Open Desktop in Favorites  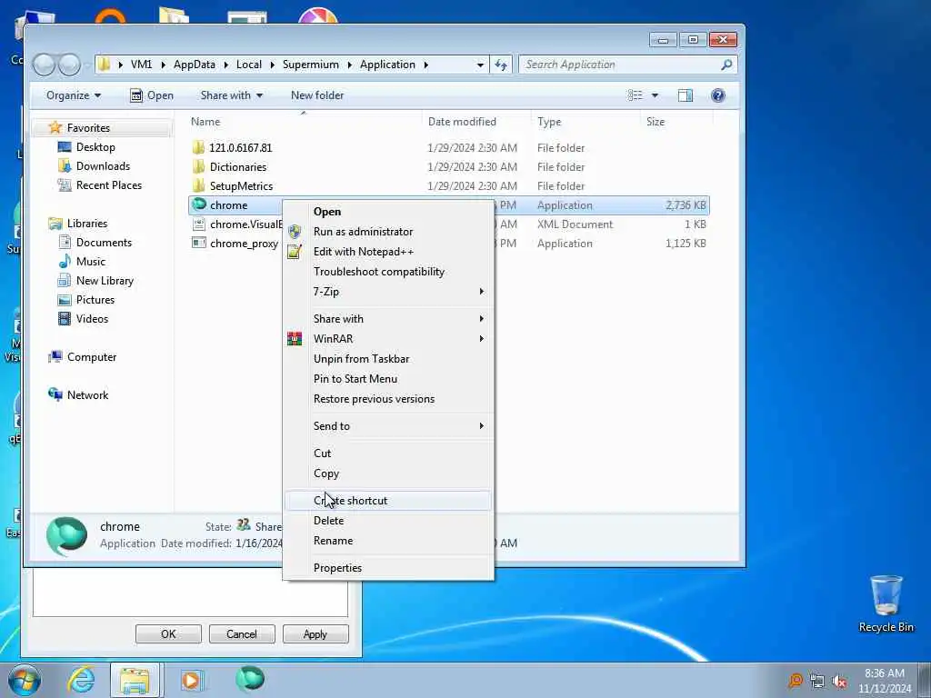[x=95, y=147]
